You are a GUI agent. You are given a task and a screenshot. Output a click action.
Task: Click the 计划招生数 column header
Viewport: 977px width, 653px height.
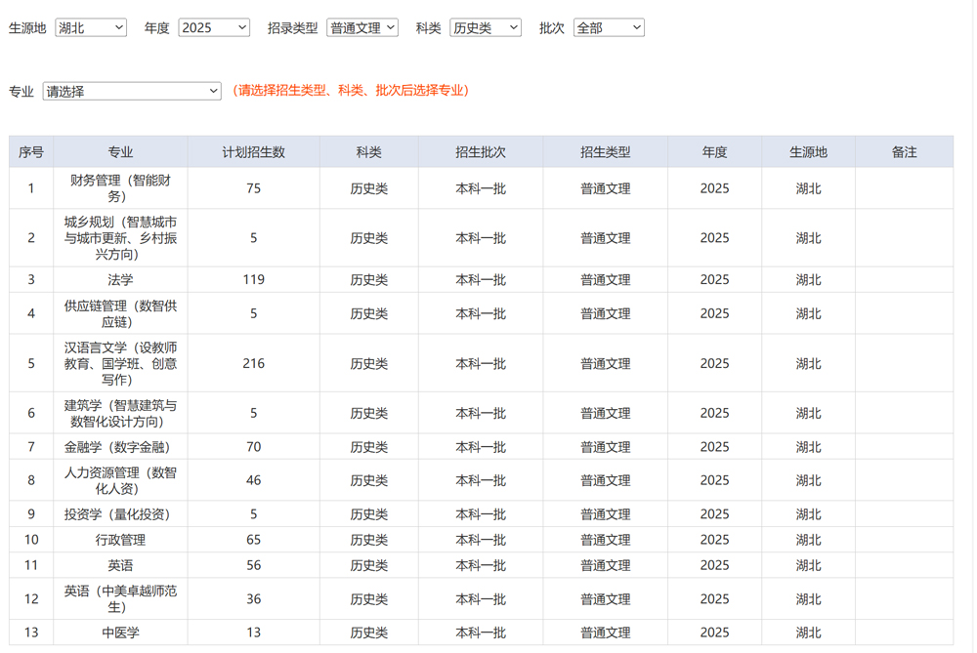pyautogui.click(x=253, y=152)
